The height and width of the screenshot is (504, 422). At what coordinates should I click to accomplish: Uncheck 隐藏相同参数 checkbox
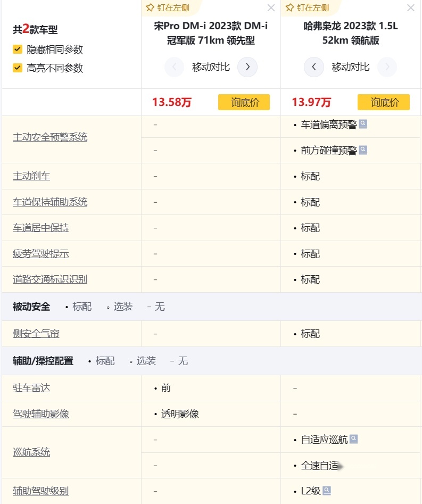[18, 49]
